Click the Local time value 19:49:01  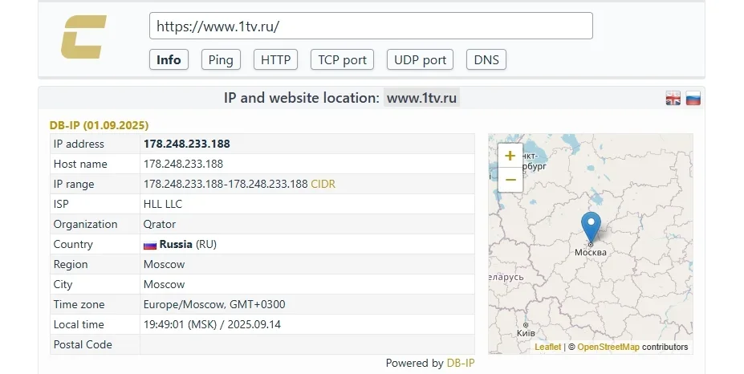click(212, 324)
